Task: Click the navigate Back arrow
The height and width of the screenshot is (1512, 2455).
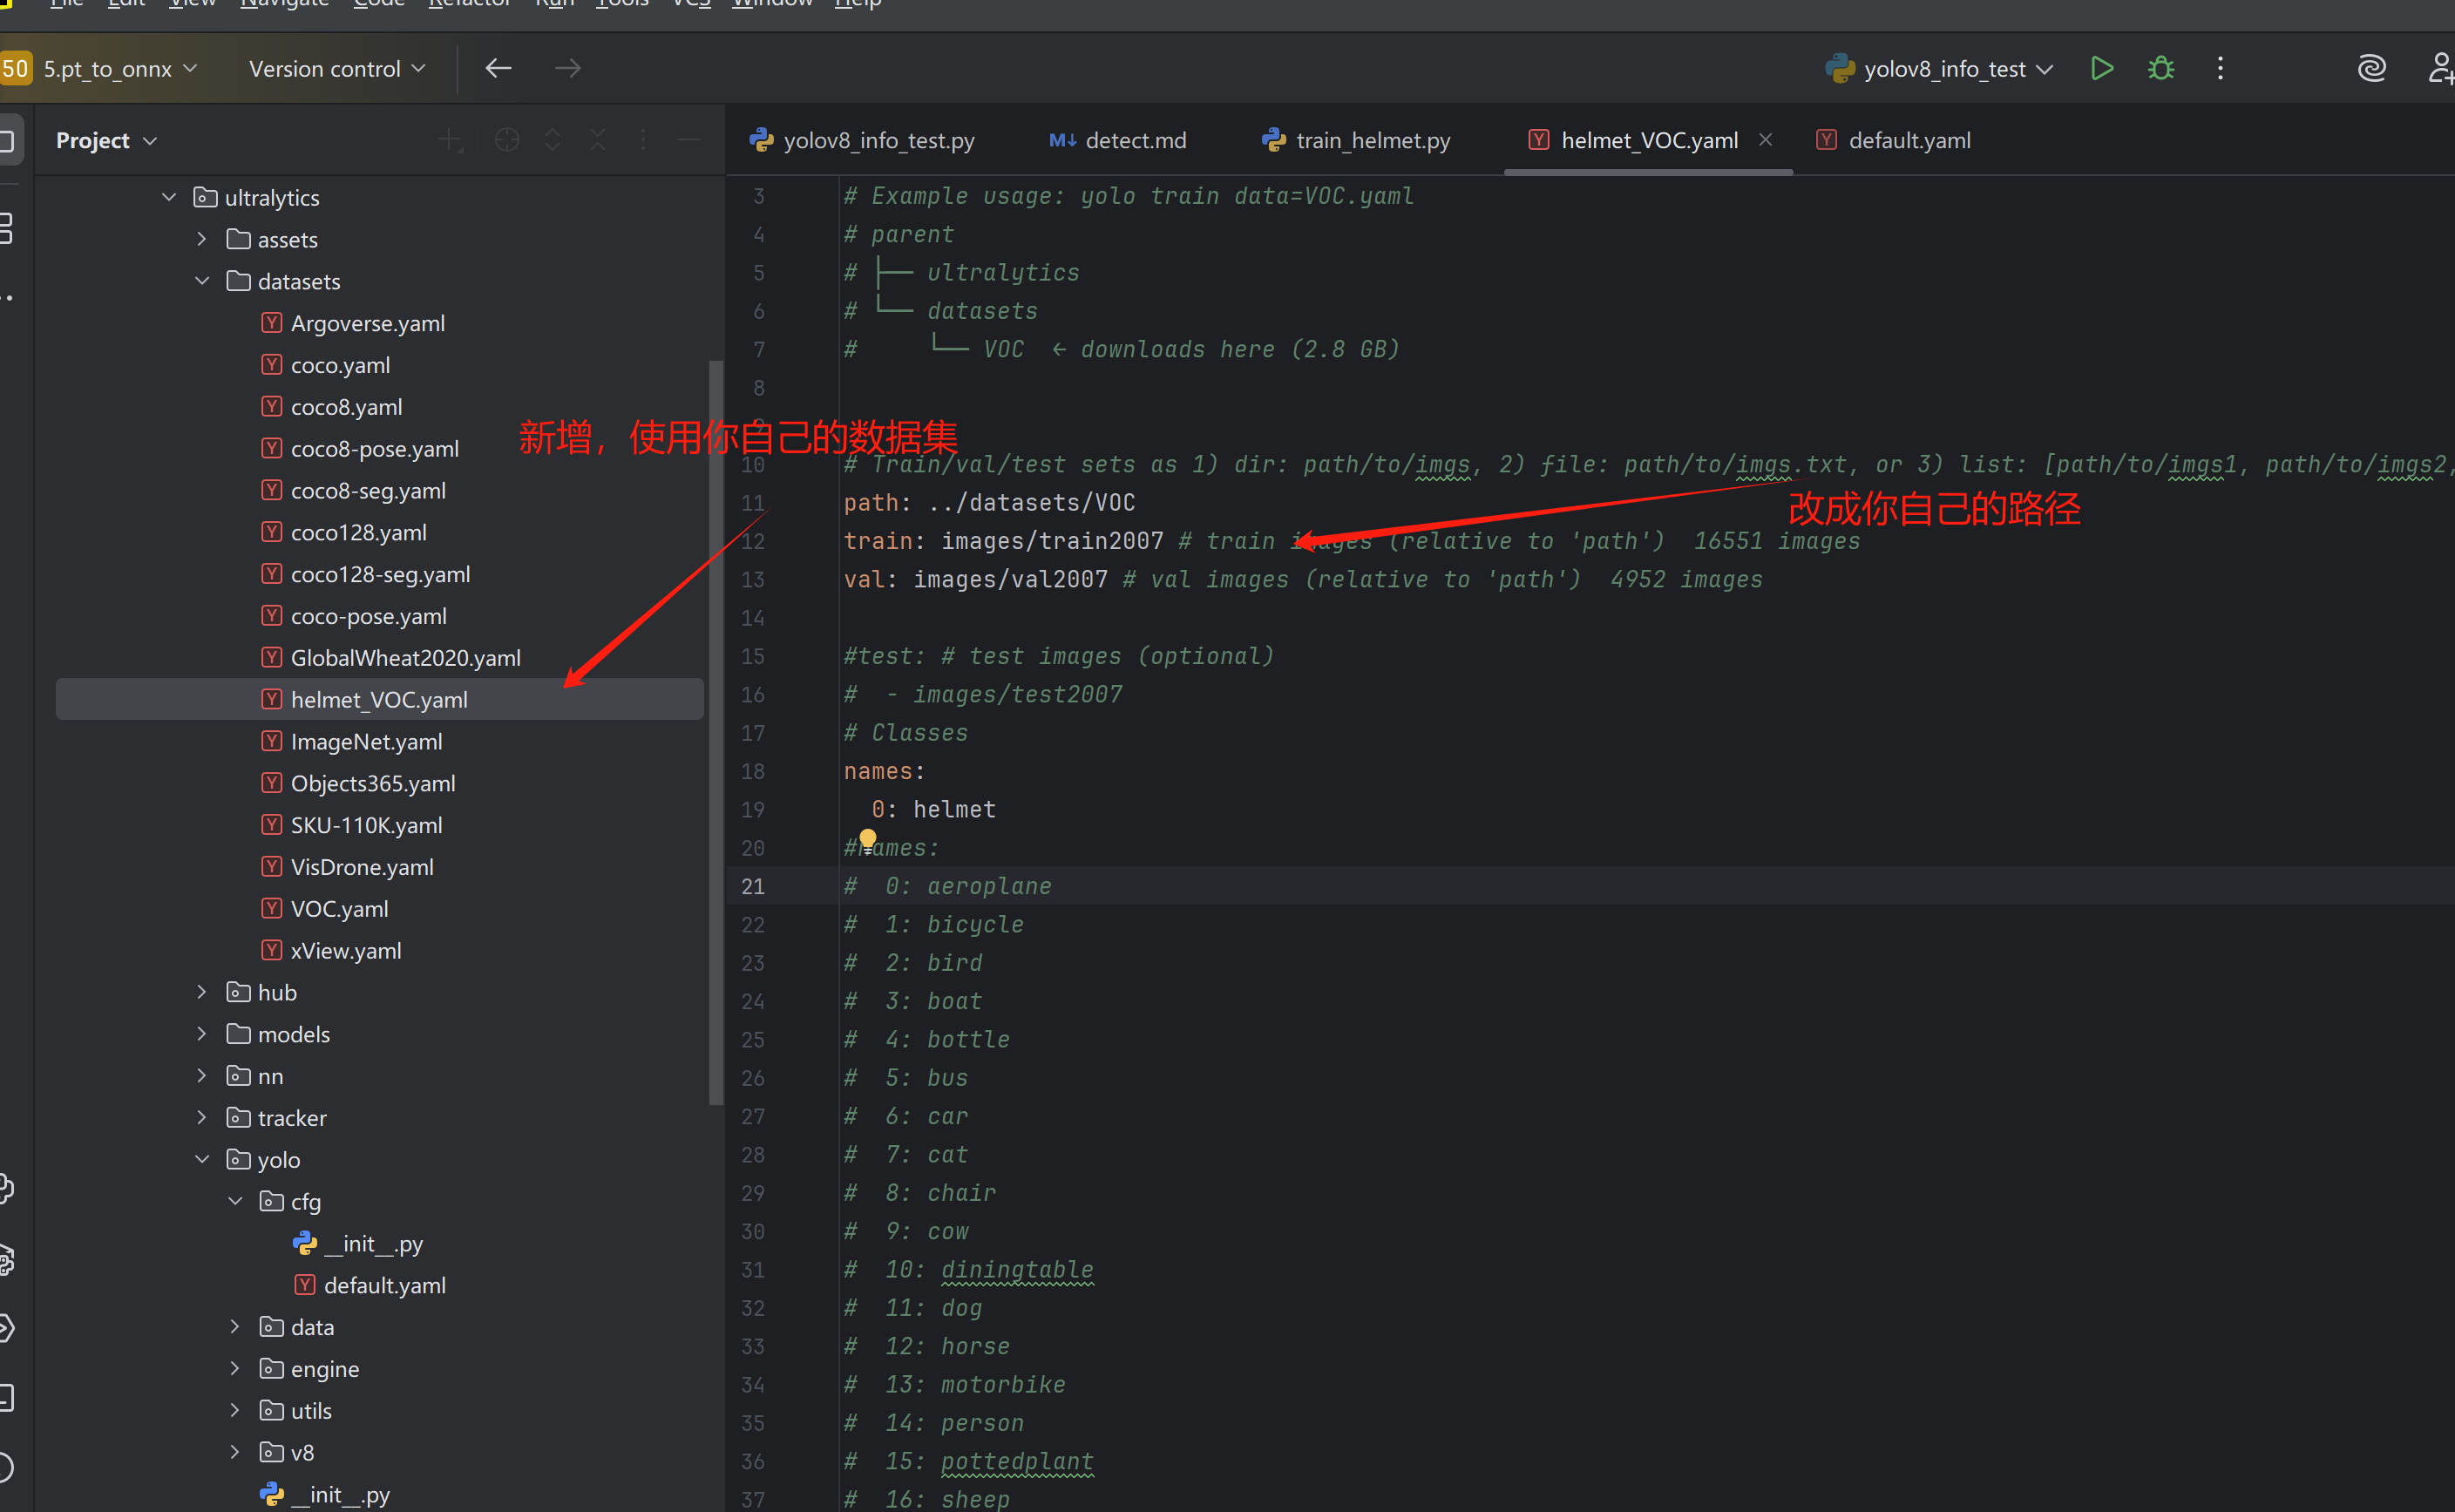Action: tap(498, 68)
